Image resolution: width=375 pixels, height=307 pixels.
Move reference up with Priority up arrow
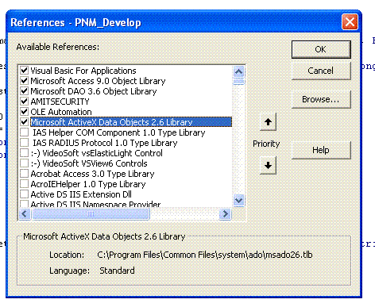pos(268,122)
